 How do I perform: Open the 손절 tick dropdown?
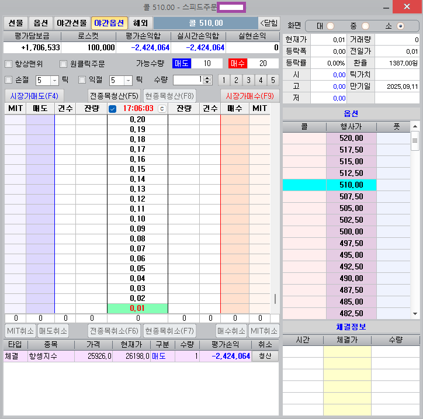[54, 81]
